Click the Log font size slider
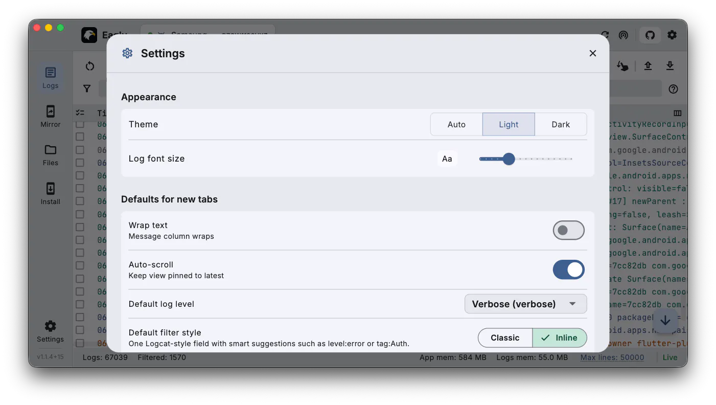 tap(525, 159)
